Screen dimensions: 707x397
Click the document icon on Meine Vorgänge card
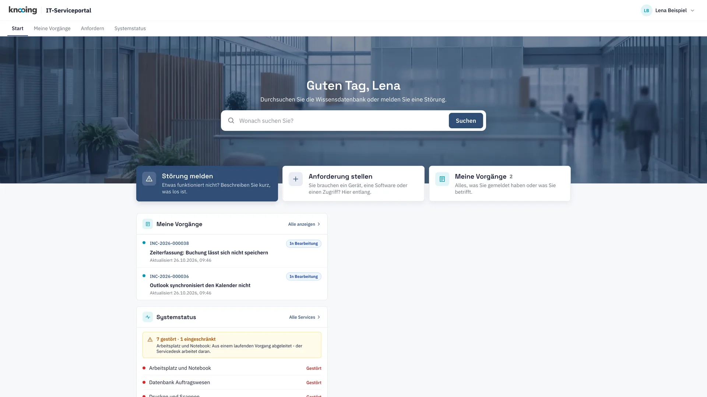(x=442, y=179)
